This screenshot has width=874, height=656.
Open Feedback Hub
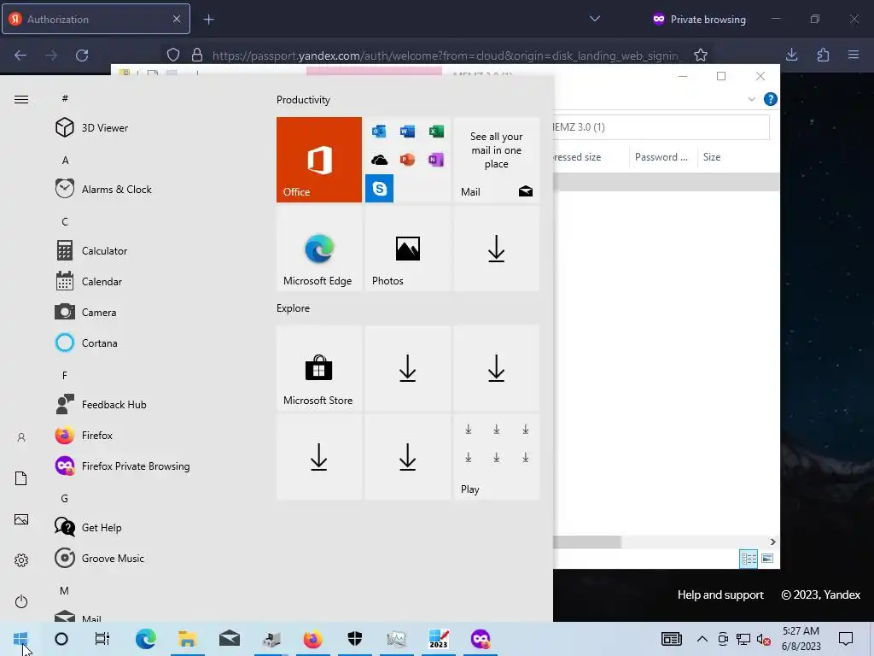(x=101, y=404)
